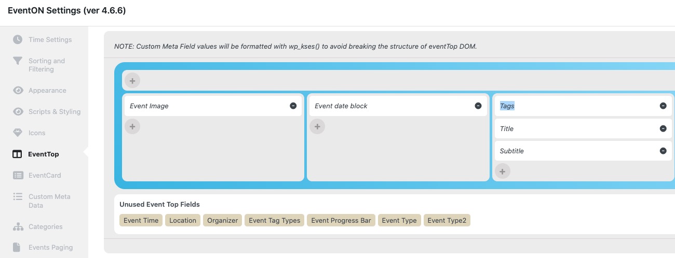The width and height of the screenshot is (675, 258).
Task: Open EventCard settings
Action: coord(44,175)
